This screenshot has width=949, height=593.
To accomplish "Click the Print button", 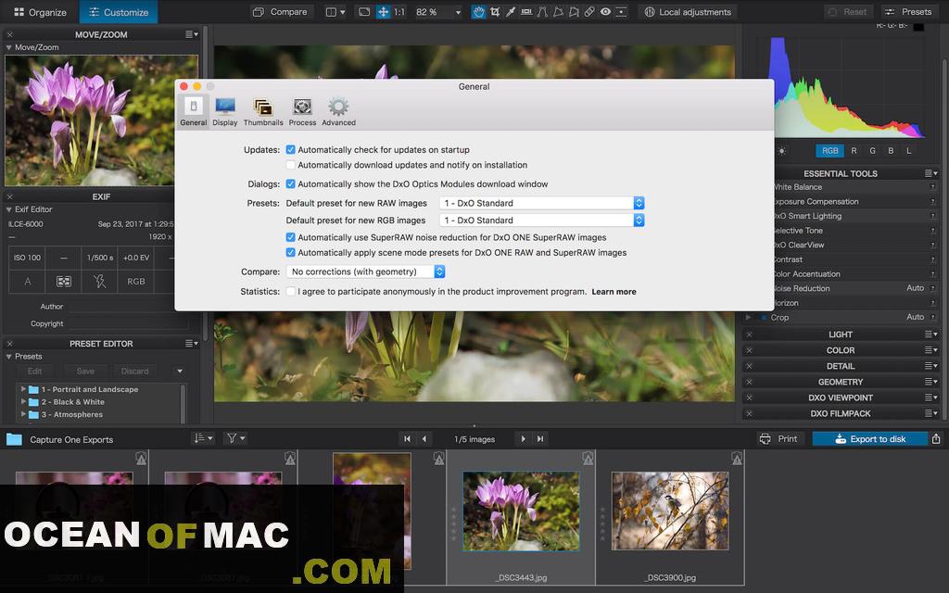I will pos(778,438).
